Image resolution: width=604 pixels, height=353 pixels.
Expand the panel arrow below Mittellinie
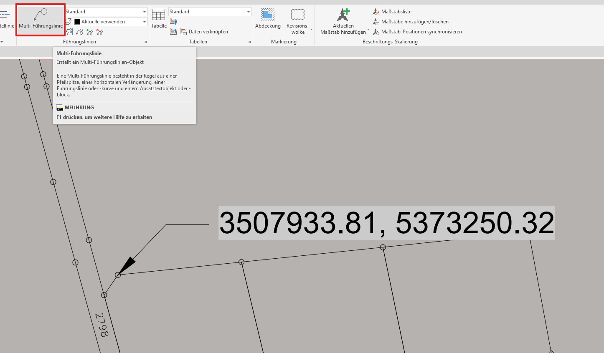click(x=2, y=42)
